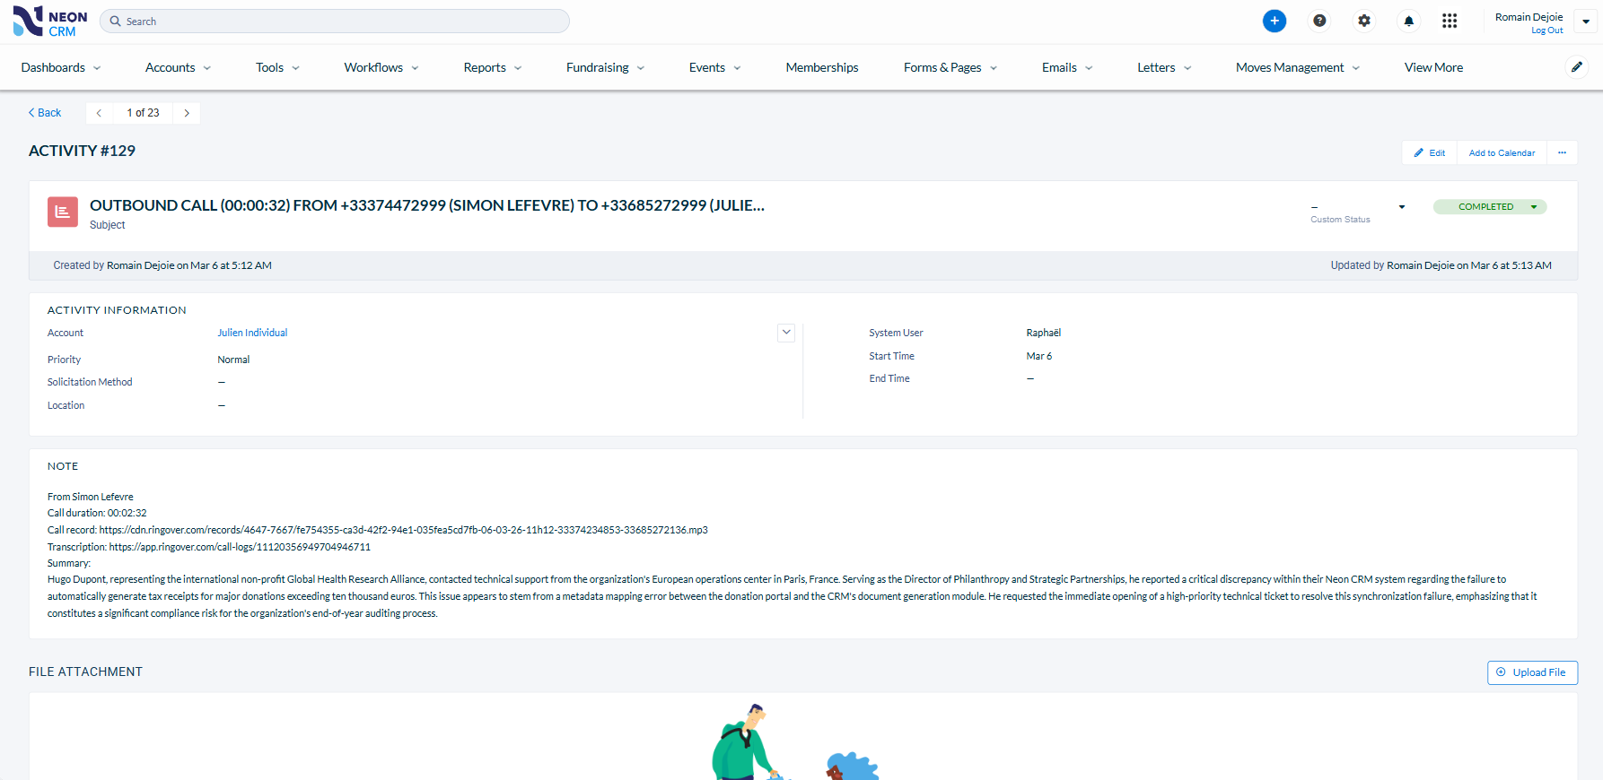The width and height of the screenshot is (1603, 780).
Task: Click the blue plus create-new icon
Action: pyautogui.click(x=1274, y=21)
